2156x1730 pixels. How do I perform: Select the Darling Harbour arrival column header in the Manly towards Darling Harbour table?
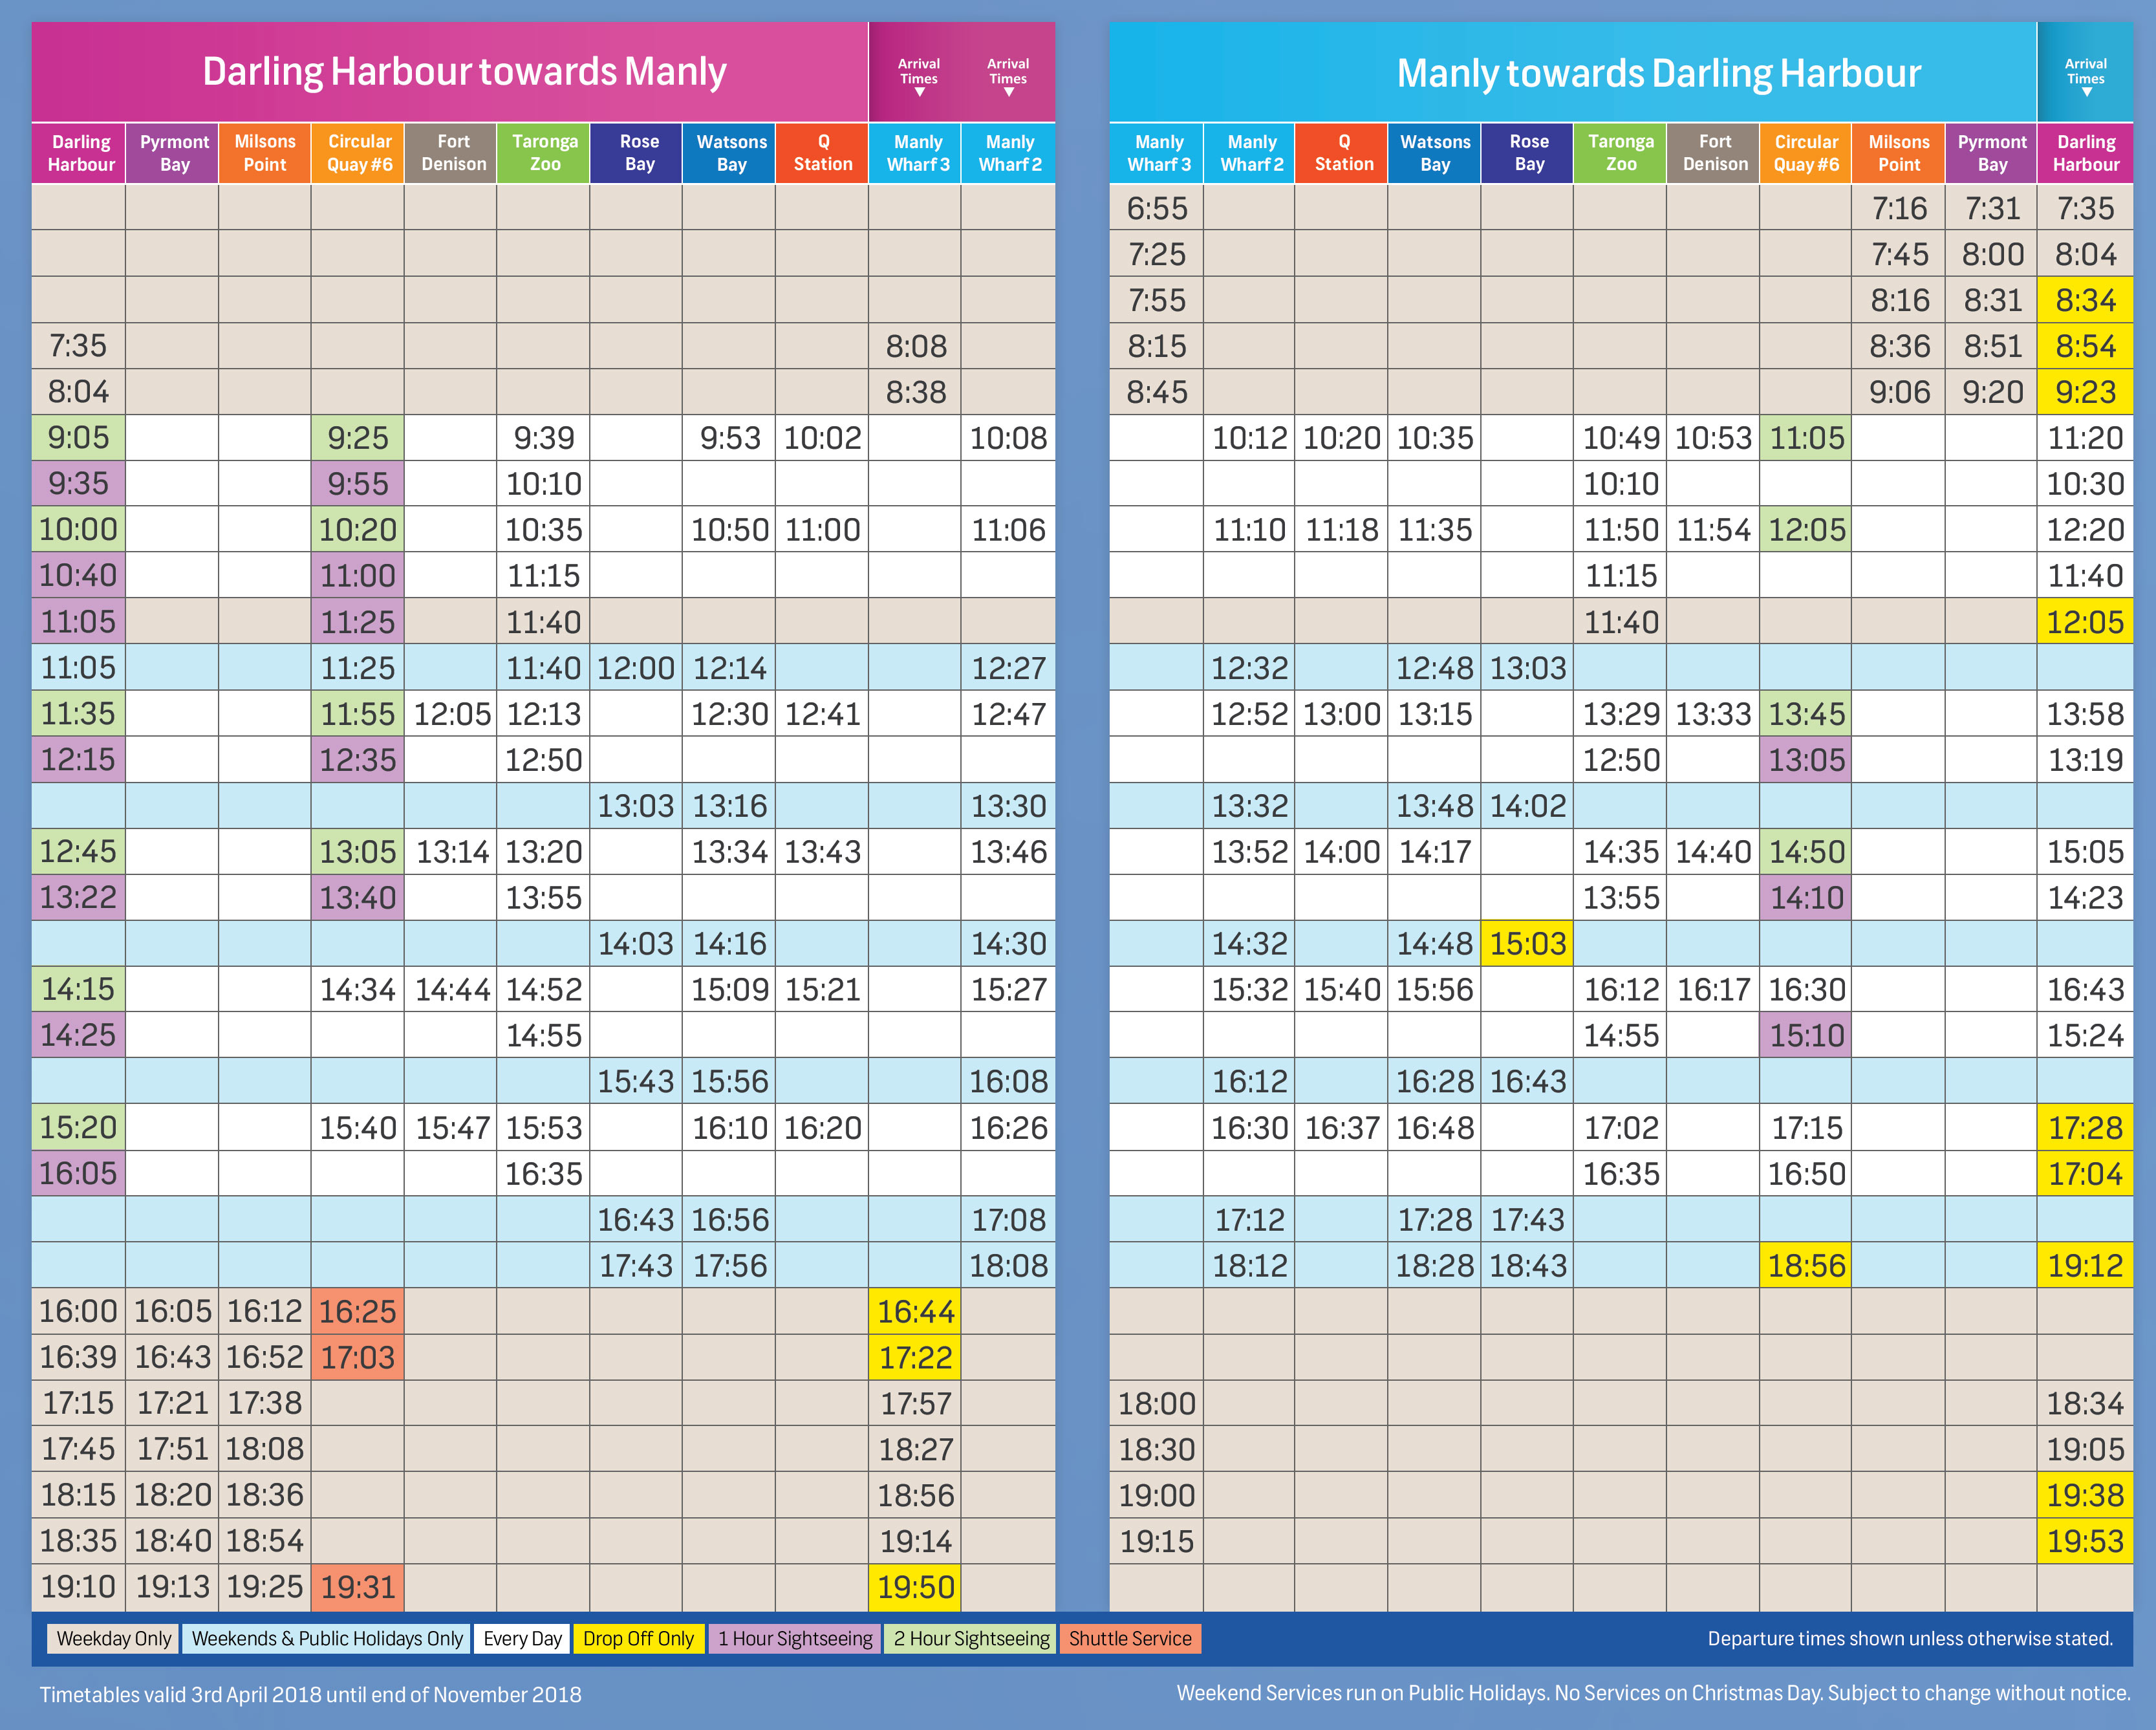point(2086,153)
